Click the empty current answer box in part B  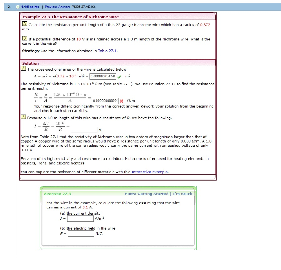point(84,129)
